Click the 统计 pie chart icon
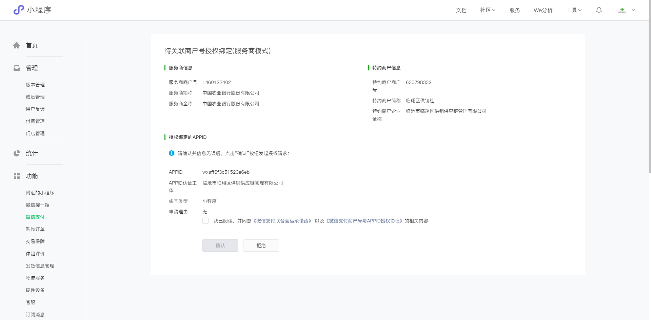This screenshot has height=320, width=651. tap(17, 153)
